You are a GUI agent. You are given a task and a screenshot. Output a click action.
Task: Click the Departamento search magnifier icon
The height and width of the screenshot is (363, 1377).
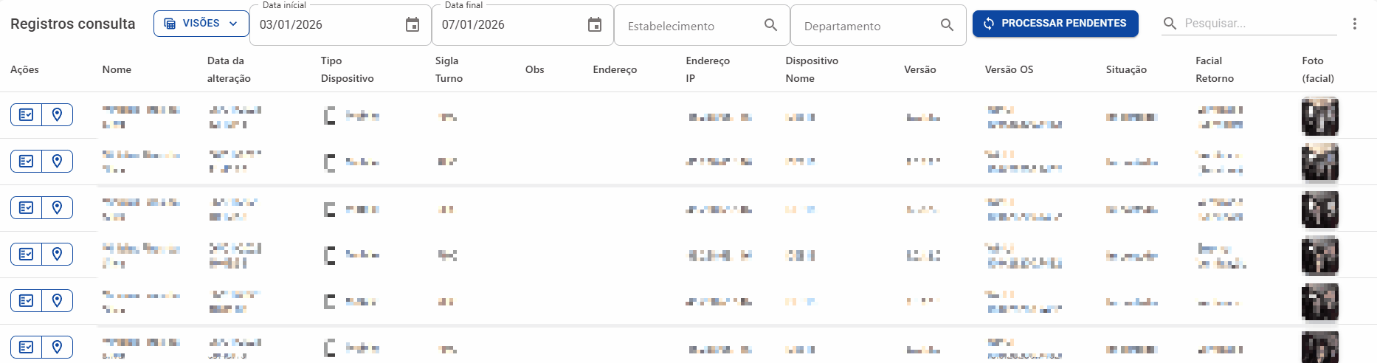pos(948,25)
